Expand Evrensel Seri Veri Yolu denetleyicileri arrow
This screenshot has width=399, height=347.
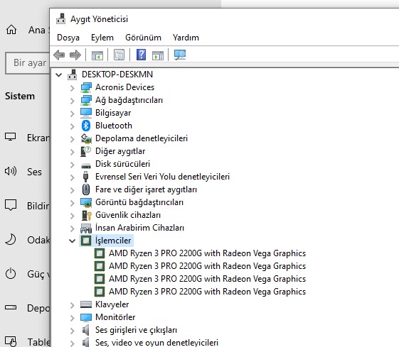tap(73, 177)
